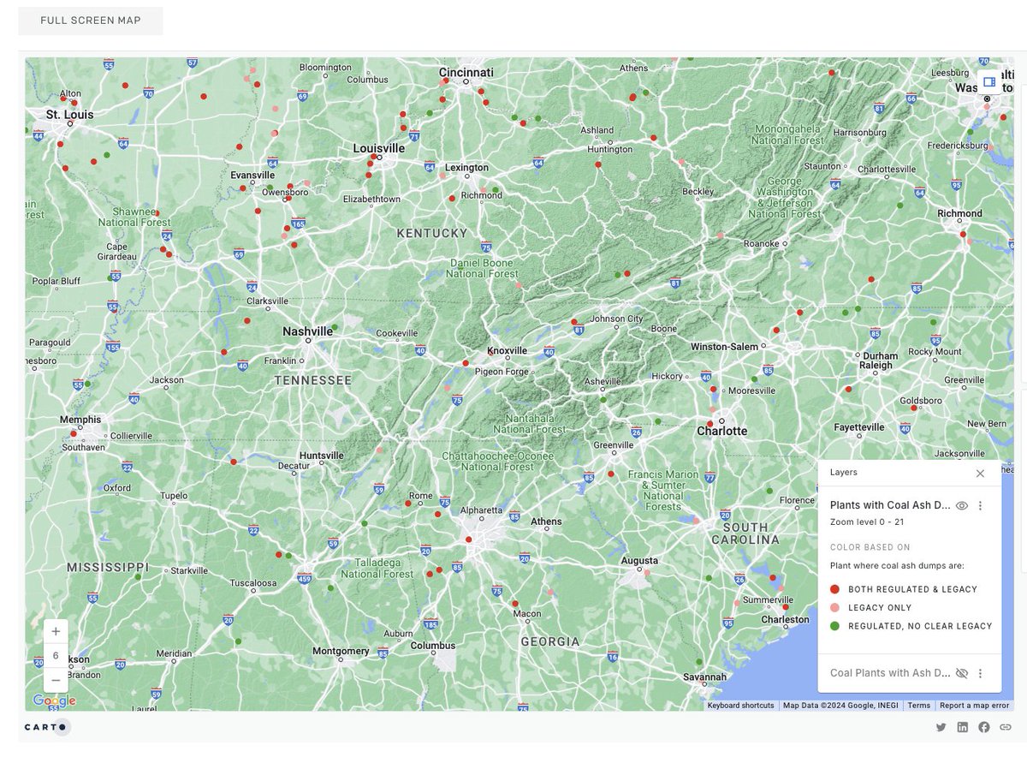The height and width of the screenshot is (757, 1027).
Task: Open options menu for Plants with Coal Ash layer
Action: click(x=981, y=505)
